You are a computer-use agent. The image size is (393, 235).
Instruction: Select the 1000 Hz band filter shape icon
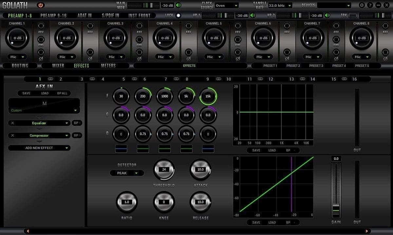pos(164,149)
